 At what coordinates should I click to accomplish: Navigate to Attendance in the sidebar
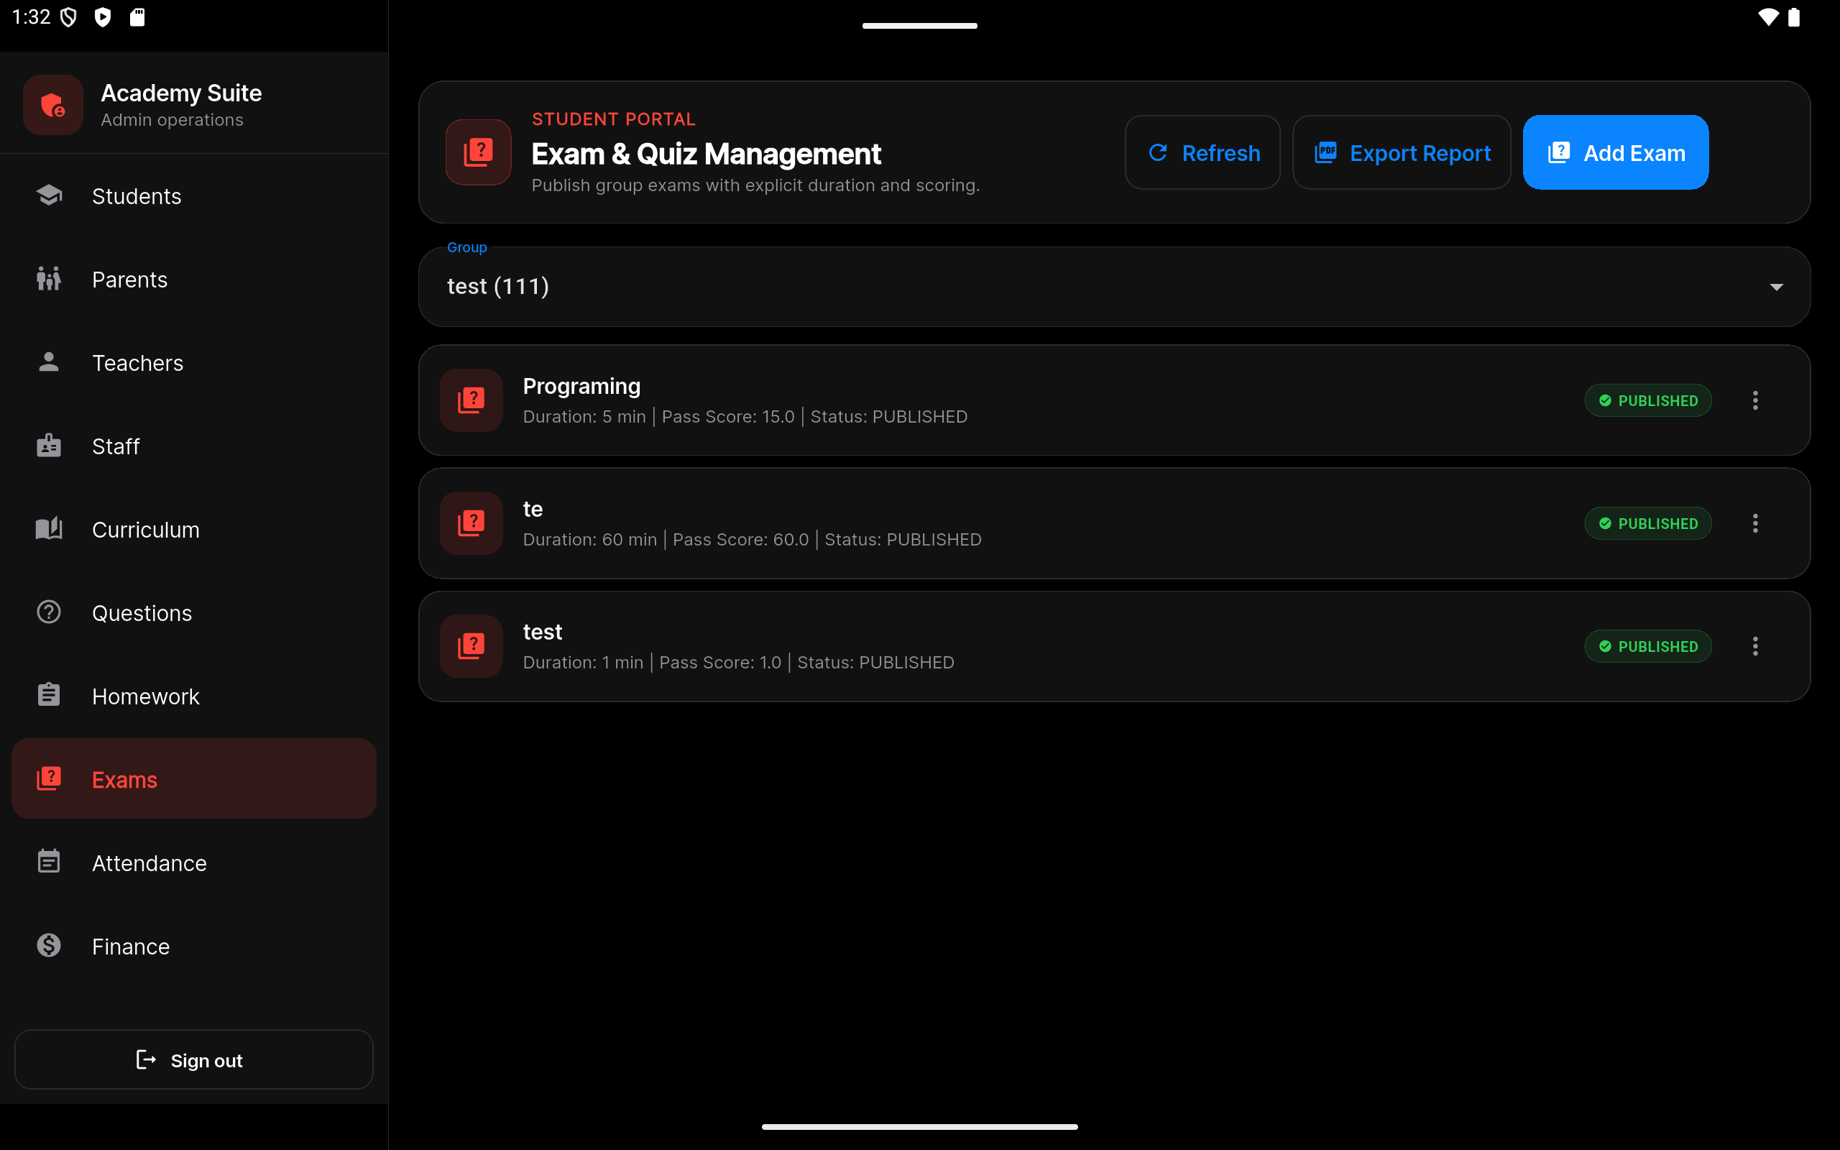point(194,862)
